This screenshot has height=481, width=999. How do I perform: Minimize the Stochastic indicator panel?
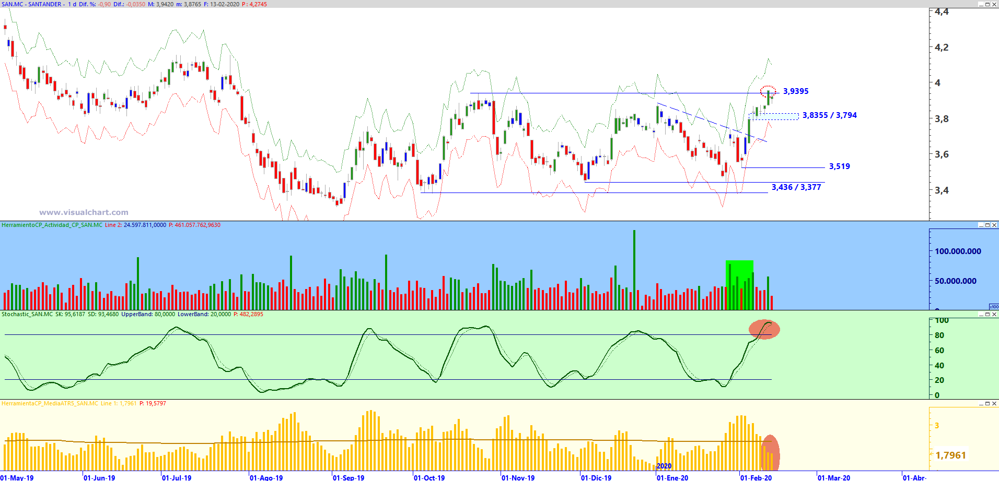tap(981, 314)
